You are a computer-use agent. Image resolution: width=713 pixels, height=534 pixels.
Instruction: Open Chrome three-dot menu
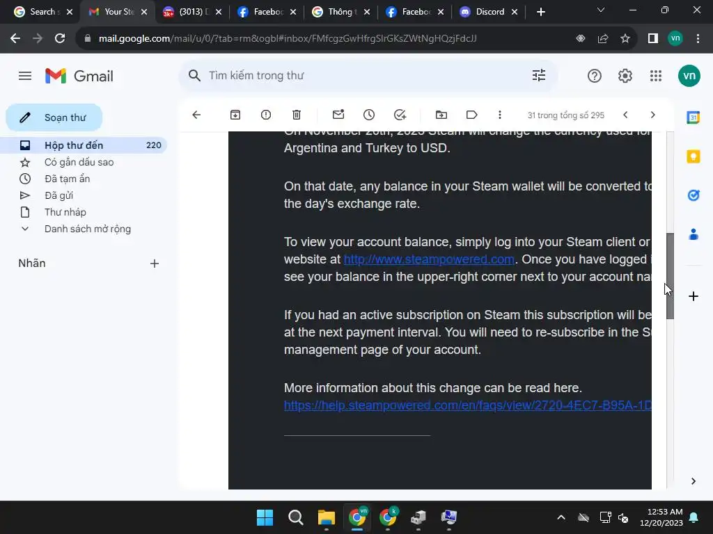click(698, 39)
